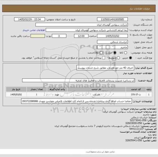Open the اطلاعات تماس خریدار link
158x157 pixels.
34,30
